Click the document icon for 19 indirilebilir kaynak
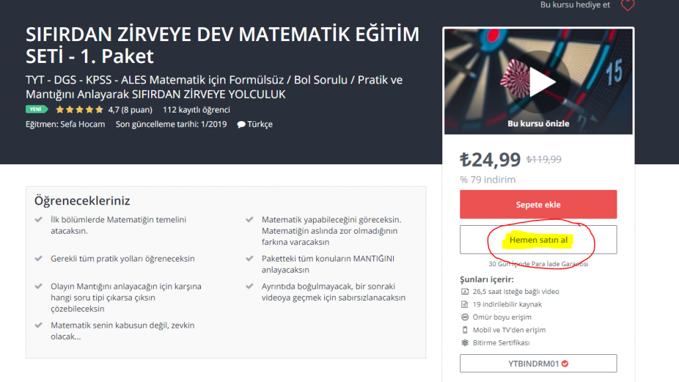This screenshot has height=382, width=679. [x=465, y=305]
